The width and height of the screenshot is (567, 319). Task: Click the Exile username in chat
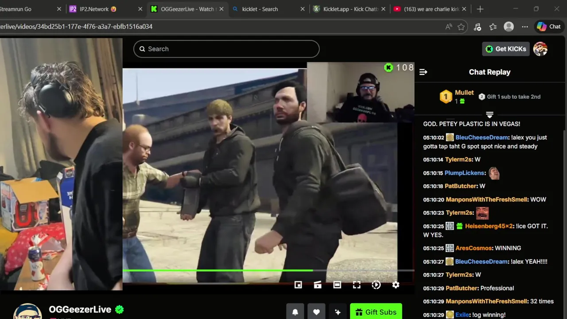462,315
